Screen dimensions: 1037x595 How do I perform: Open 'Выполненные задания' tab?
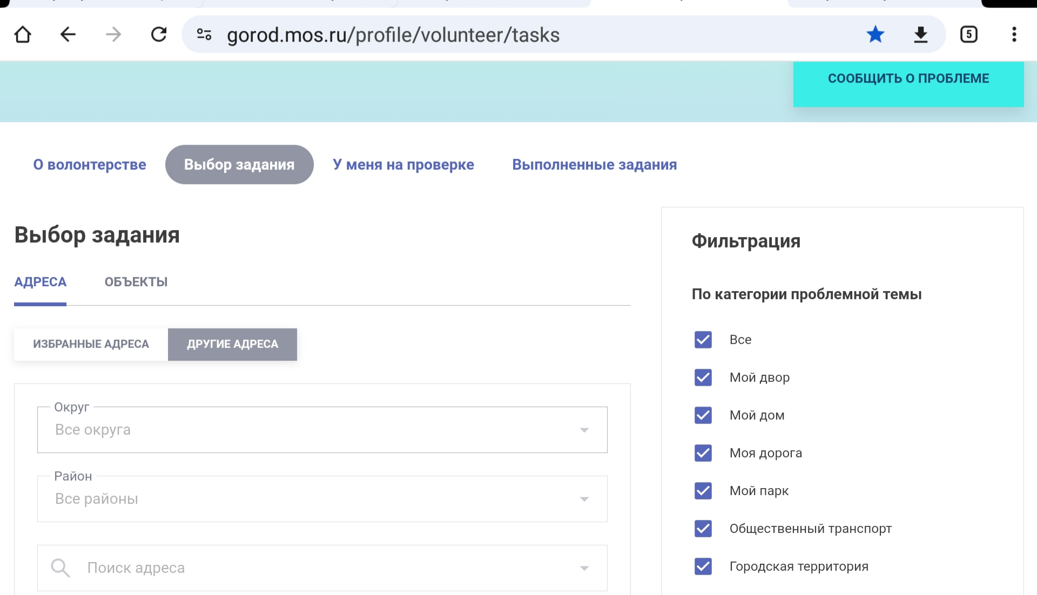coord(595,165)
